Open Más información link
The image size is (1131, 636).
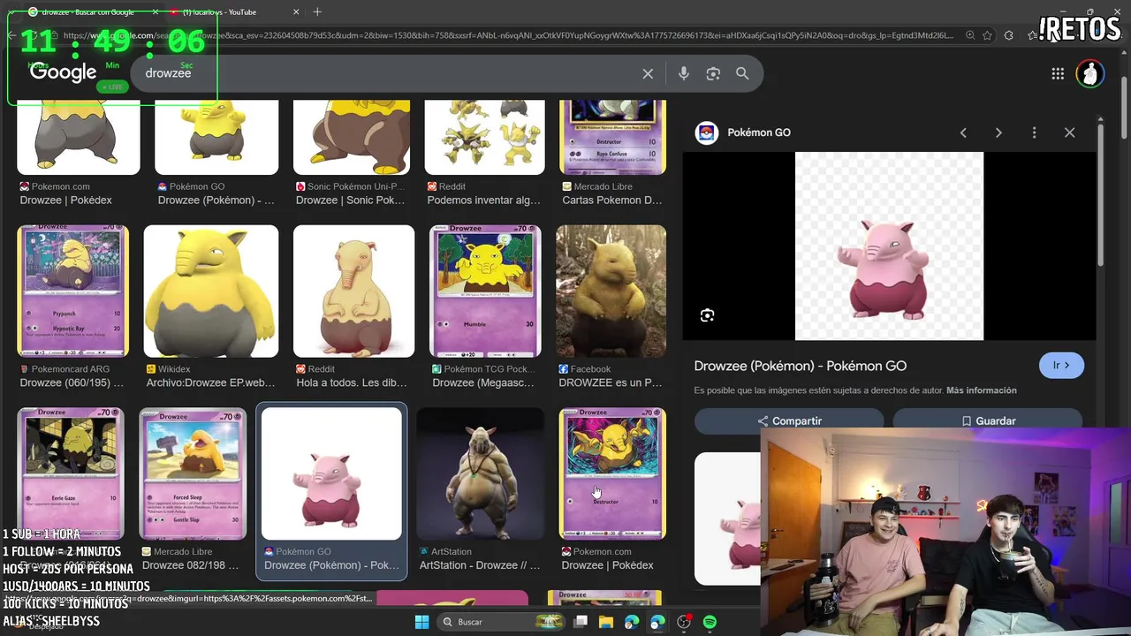click(982, 390)
